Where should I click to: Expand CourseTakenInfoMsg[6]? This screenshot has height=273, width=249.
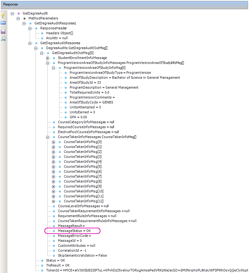54,172
